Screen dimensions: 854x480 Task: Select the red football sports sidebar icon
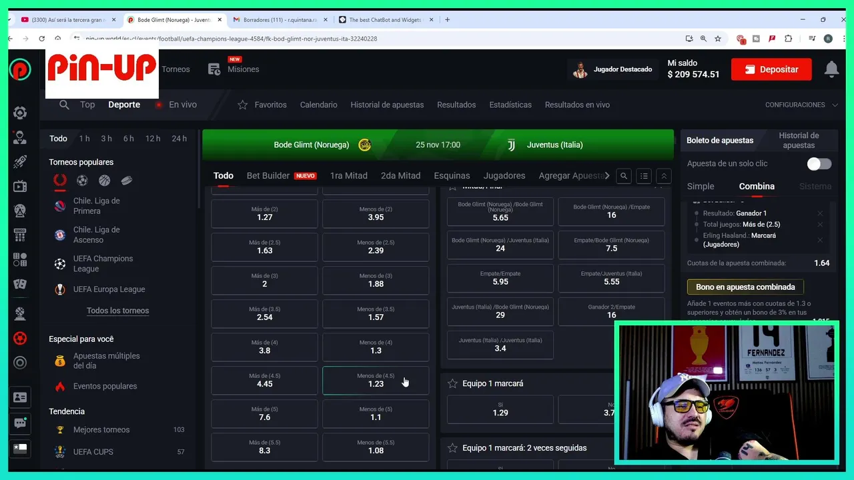[x=20, y=338]
